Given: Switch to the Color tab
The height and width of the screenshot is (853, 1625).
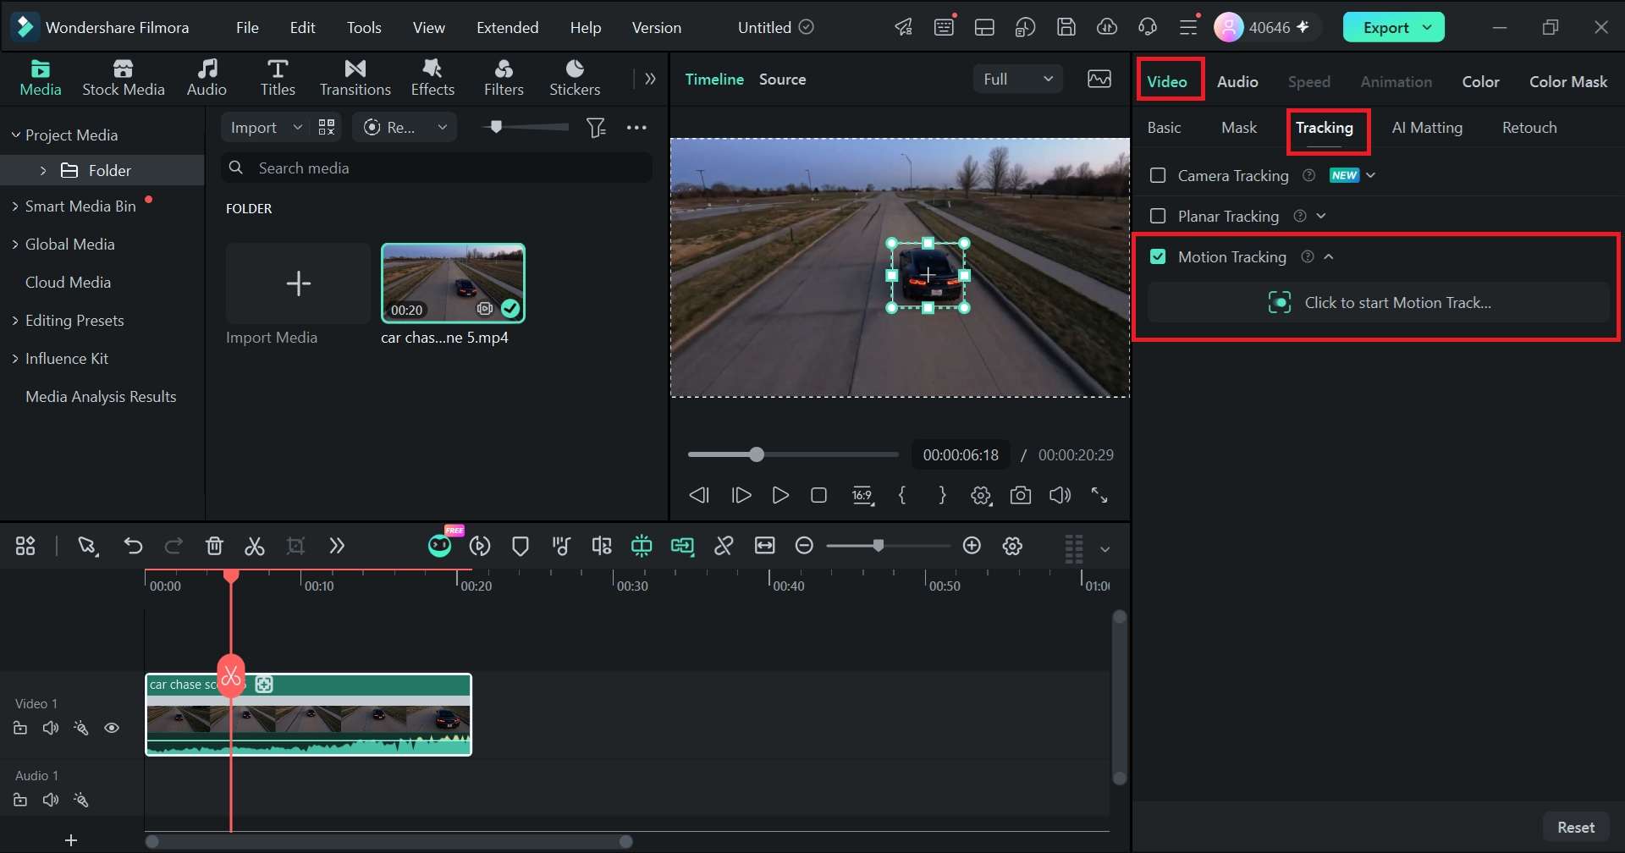Looking at the screenshot, I should [x=1481, y=82].
